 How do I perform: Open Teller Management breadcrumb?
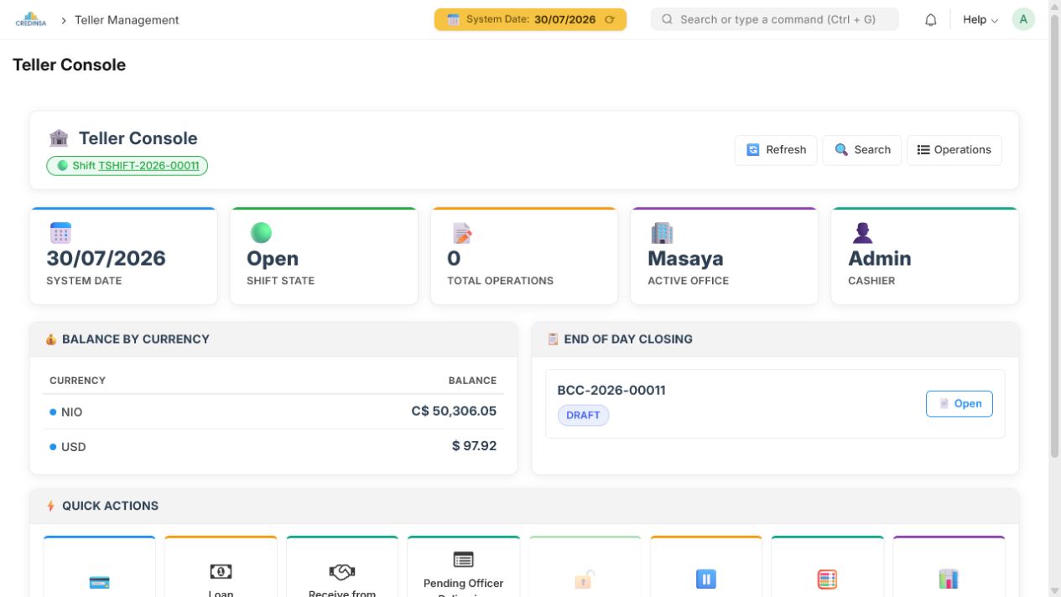[127, 19]
